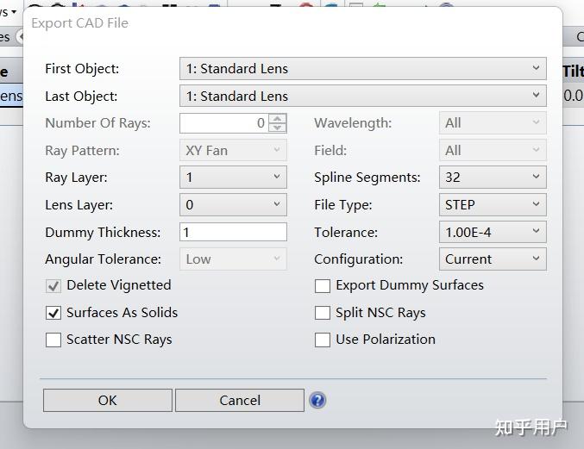Decrease the Number Of Rays with the down arrow
584x449 pixels.
(x=278, y=128)
